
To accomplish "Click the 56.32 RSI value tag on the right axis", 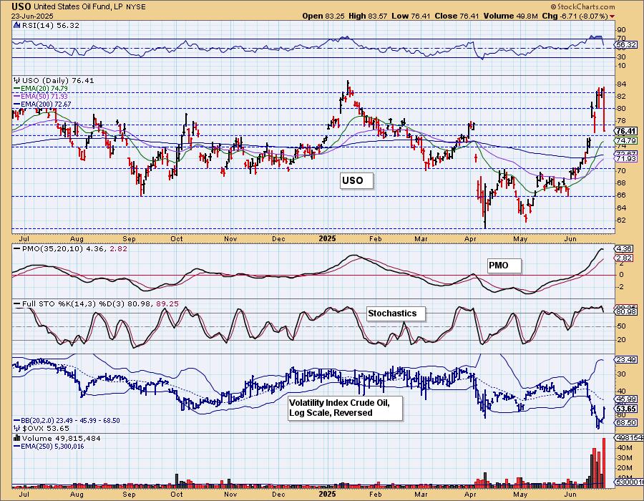I will click(627, 45).
